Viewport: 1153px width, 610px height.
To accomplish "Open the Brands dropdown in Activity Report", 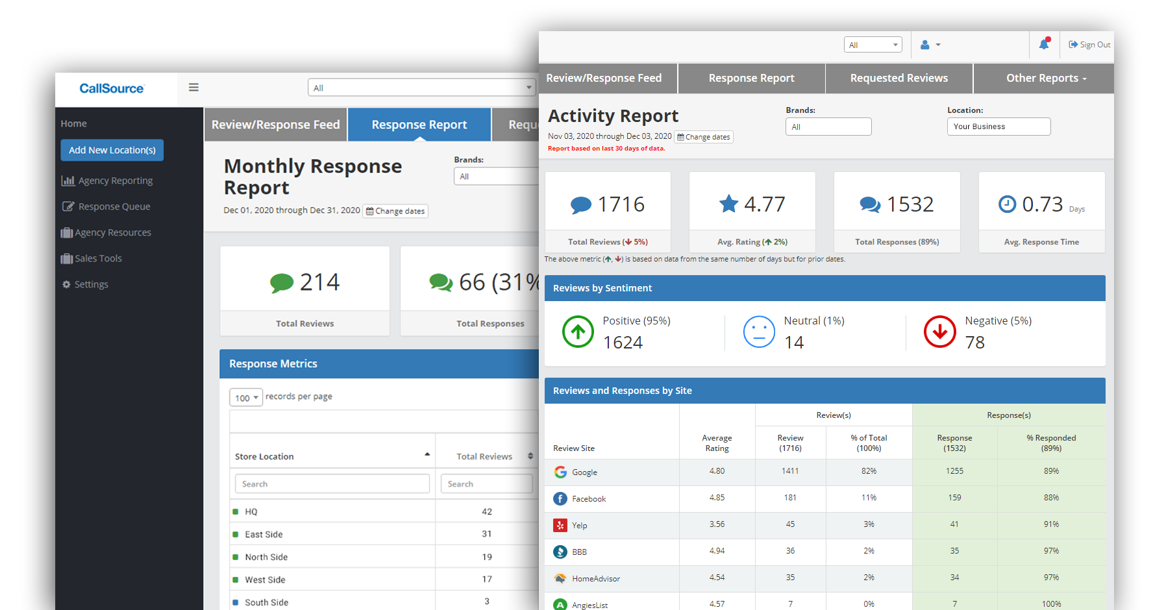I will pos(828,126).
